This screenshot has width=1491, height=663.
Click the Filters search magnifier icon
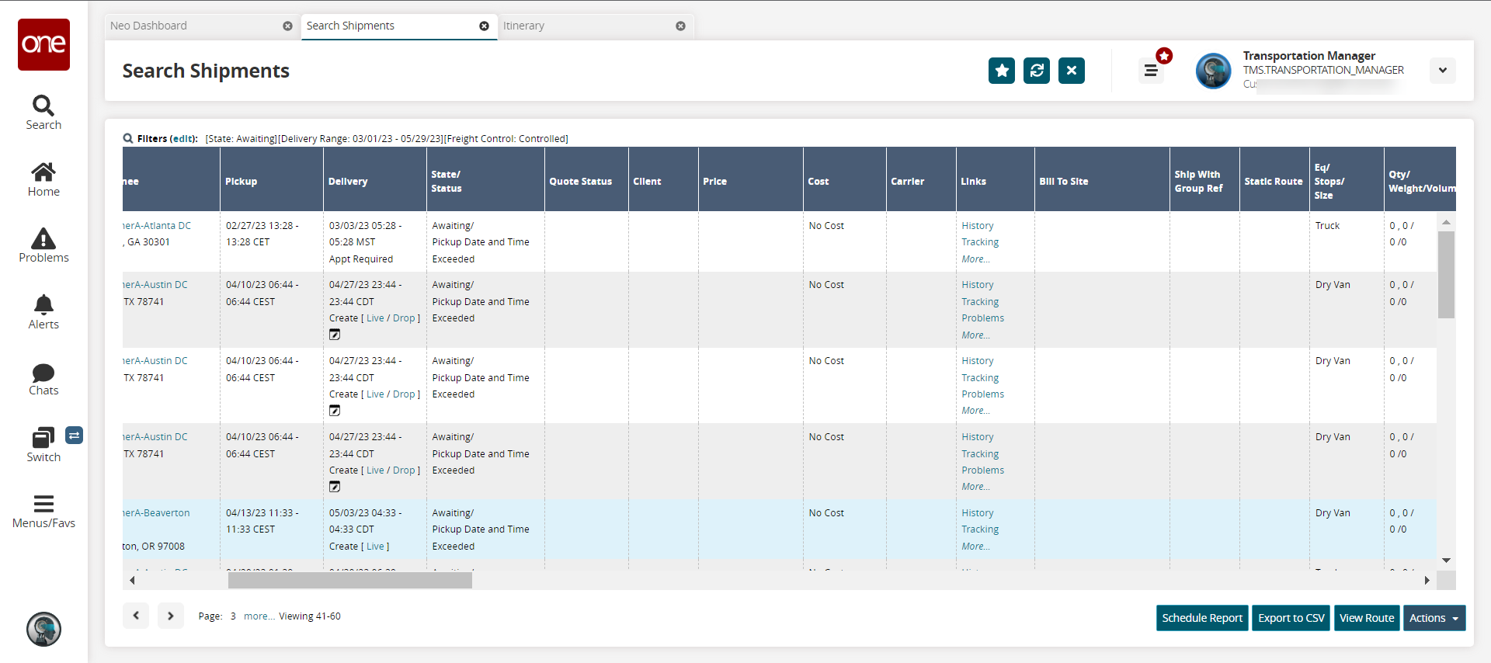click(128, 138)
